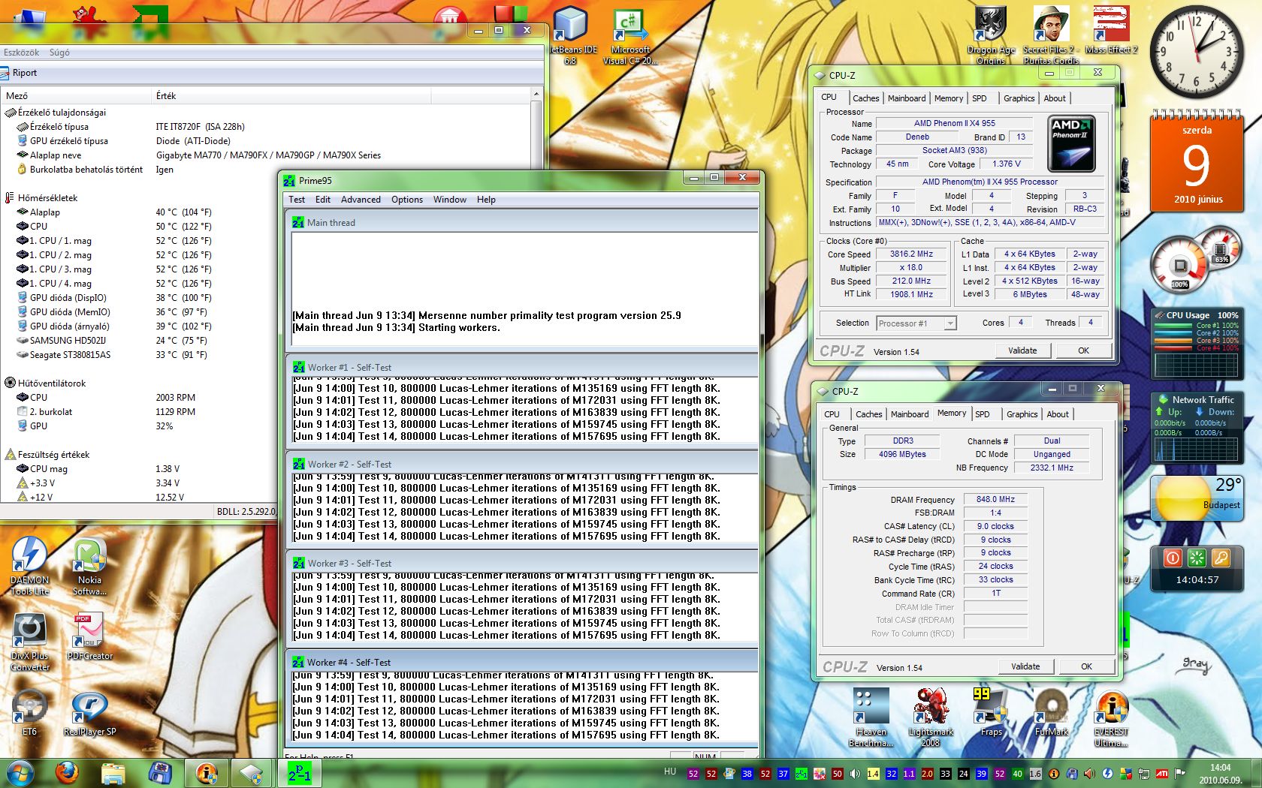Open the Heaven Benchmark desktop shortcut
The image size is (1262, 788).
[871, 717]
